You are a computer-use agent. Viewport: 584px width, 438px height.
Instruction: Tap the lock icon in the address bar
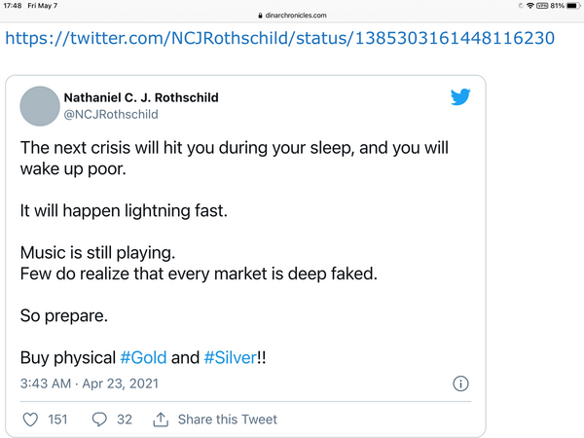click(260, 16)
